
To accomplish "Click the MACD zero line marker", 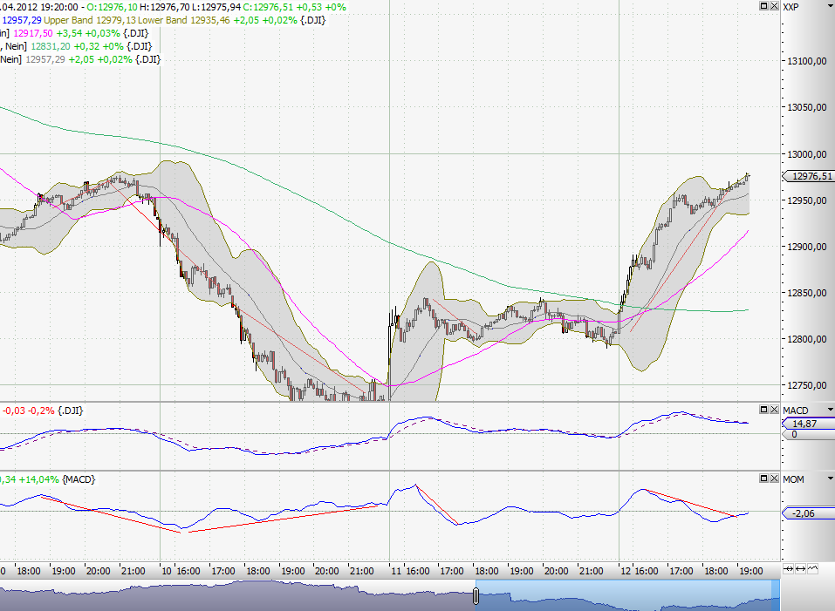I will point(807,434).
